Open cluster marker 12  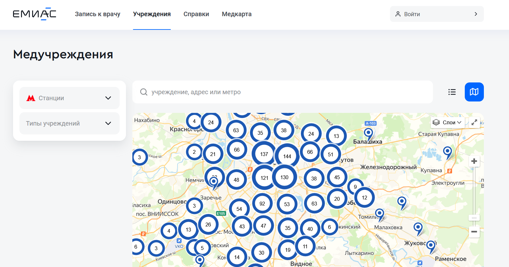point(365,198)
